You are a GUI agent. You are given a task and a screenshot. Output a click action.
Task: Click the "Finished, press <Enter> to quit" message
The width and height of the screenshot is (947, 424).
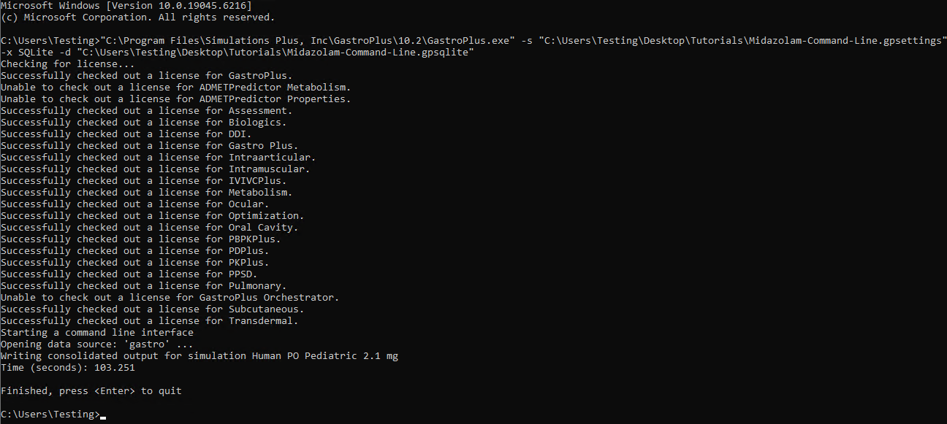click(91, 391)
